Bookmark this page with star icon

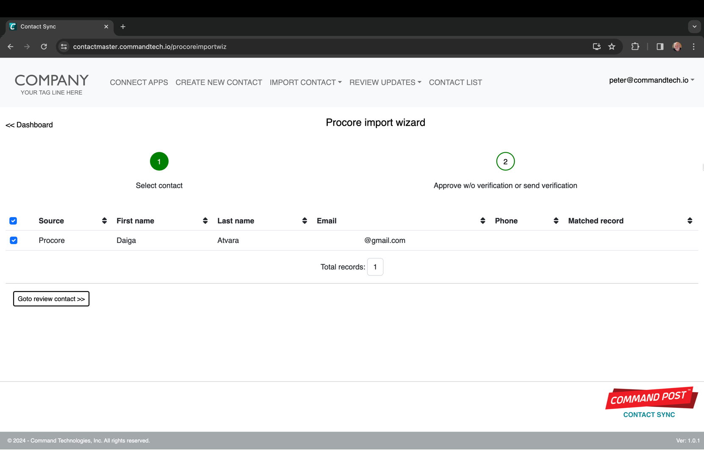pos(612,47)
